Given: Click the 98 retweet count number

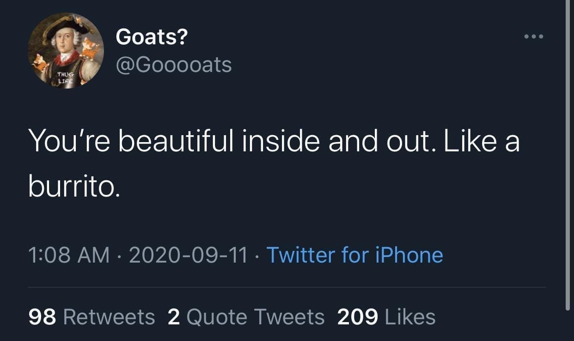Looking at the screenshot, I should (42, 317).
